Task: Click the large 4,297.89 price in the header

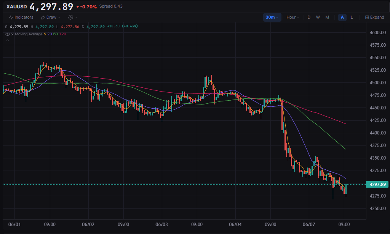Action: click(51, 7)
